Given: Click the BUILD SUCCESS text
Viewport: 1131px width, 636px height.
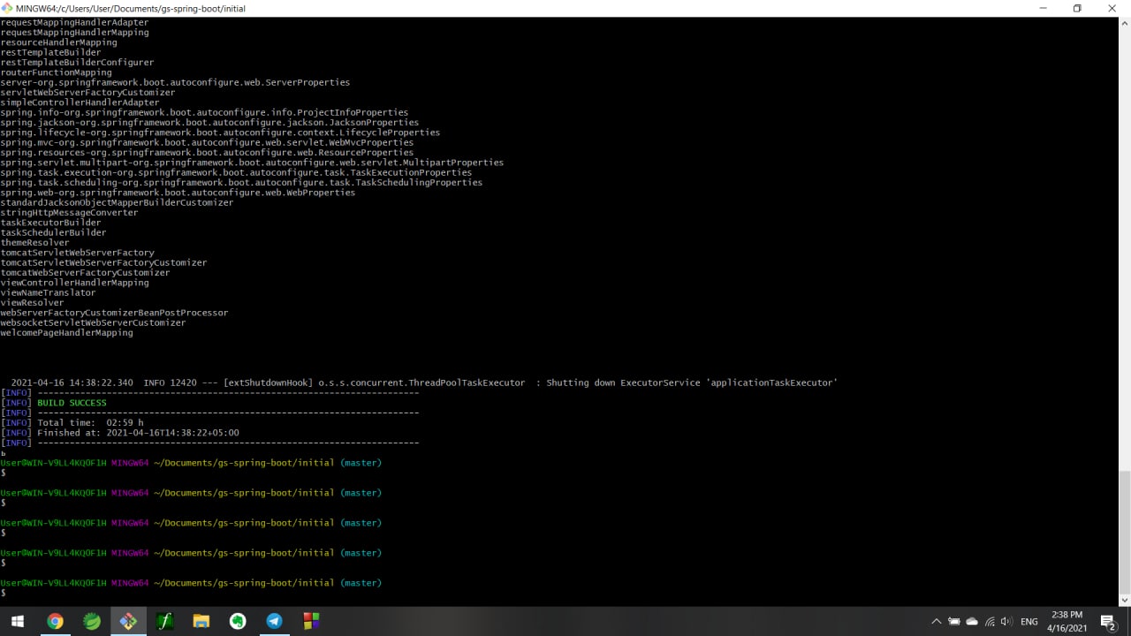Looking at the screenshot, I should 72,403.
